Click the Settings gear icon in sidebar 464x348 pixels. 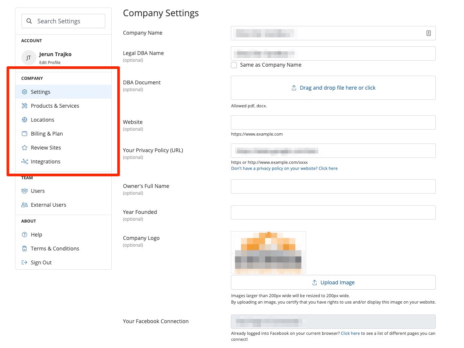click(x=24, y=92)
